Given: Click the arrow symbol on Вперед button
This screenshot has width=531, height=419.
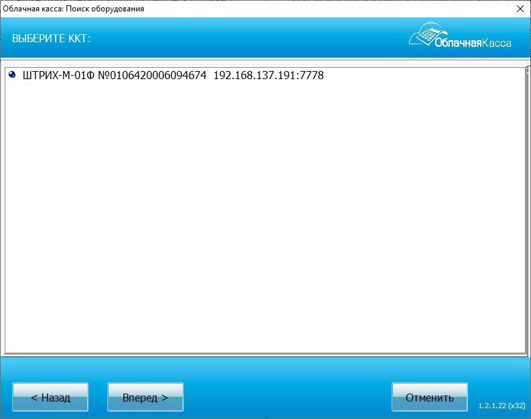Looking at the screenshot, I should coord(164,398).
